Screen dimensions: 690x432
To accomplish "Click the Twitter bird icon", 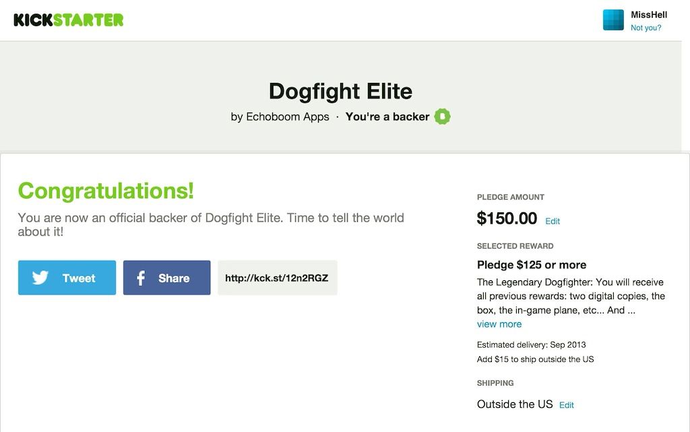I will [x=40, y=278].
